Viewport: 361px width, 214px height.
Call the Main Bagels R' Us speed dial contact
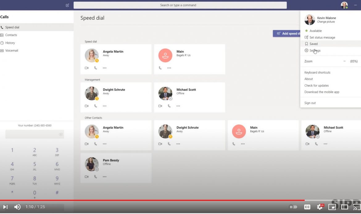[160, 68]
